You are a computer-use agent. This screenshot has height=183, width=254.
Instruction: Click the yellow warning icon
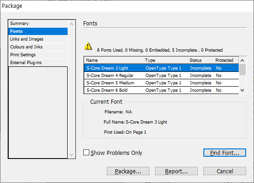pos(88,46)
